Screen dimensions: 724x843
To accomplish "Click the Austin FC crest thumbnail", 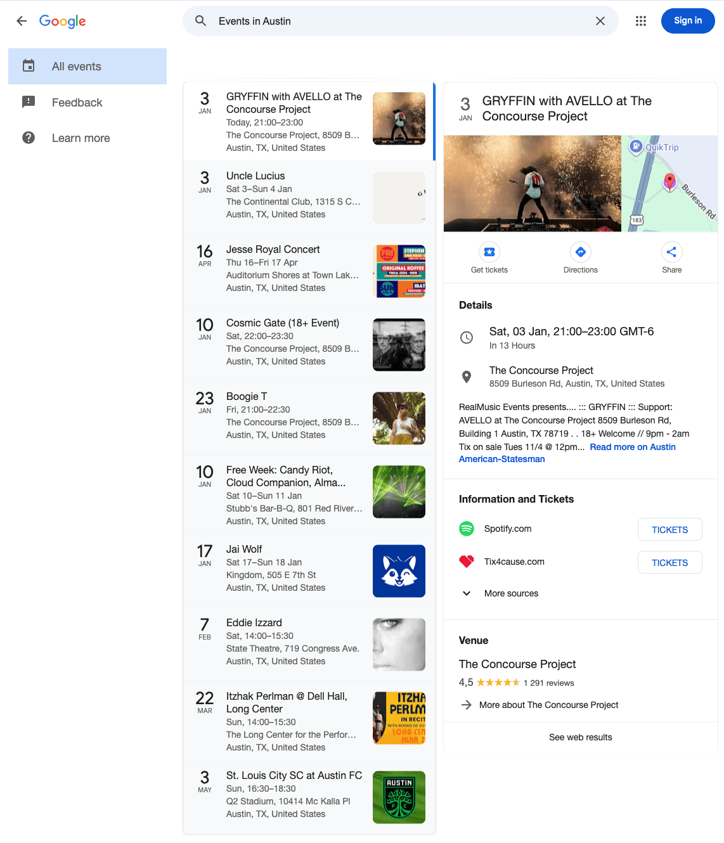I will click(x=399, y=797).
